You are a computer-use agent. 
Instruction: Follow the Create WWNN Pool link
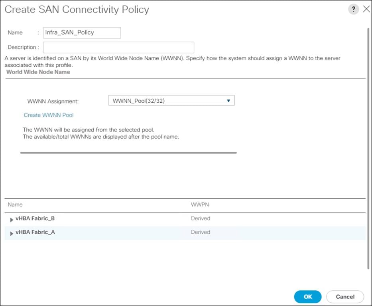tap(49, 115)
